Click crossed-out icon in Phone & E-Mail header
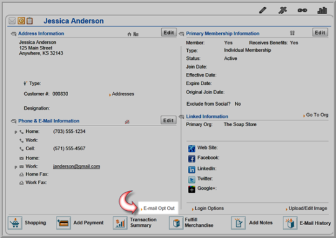Viewport: 336px width, 238px height. point(127,122)
